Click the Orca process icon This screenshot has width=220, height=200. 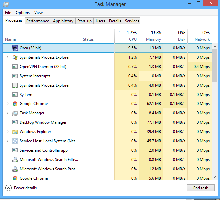tap(15, 48)
